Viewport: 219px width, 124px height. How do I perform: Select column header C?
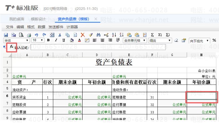(68, 55)
